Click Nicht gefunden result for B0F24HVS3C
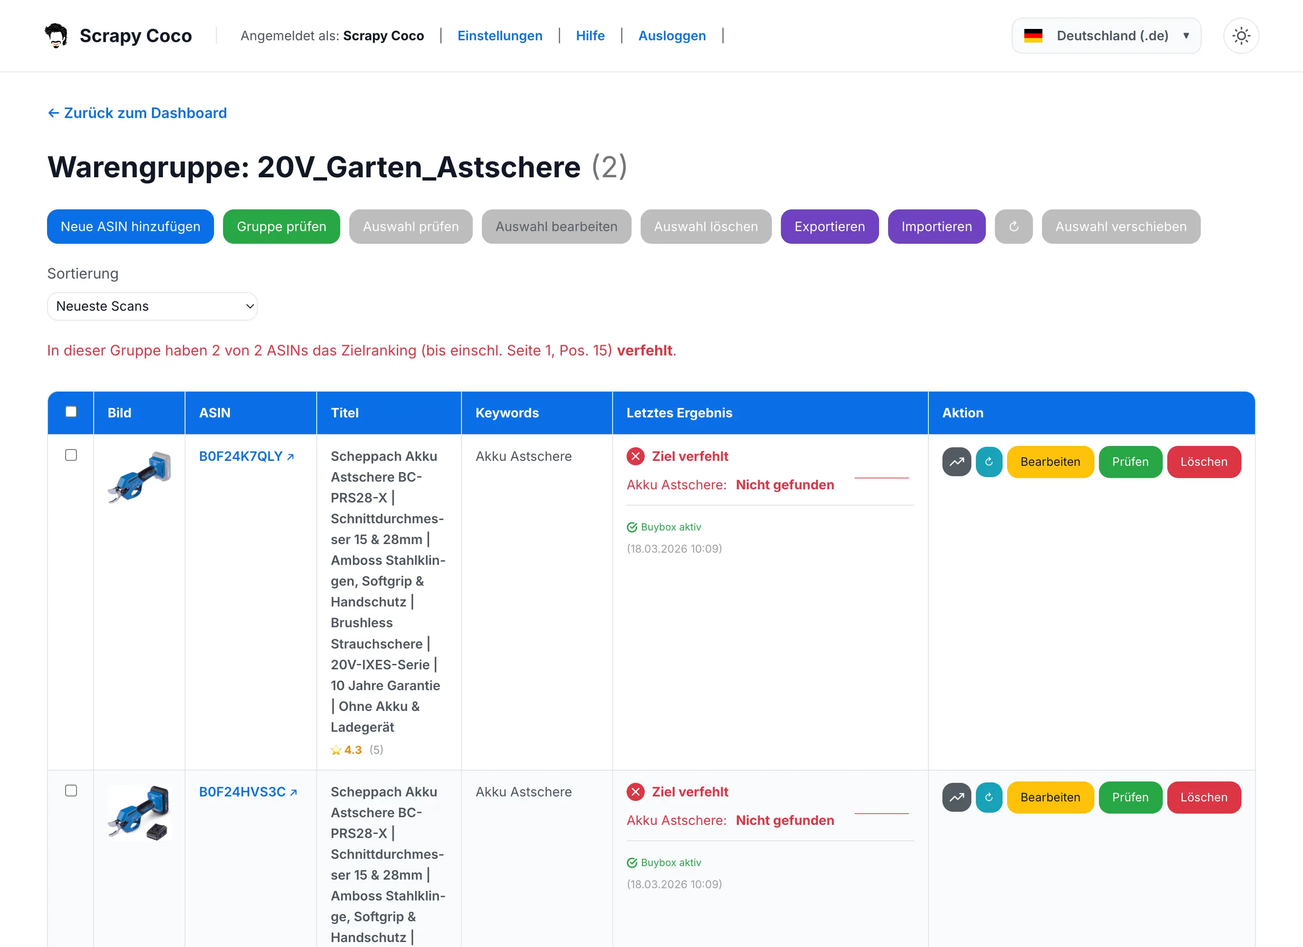Viewport: 1303px width, 947px height. 785,820
